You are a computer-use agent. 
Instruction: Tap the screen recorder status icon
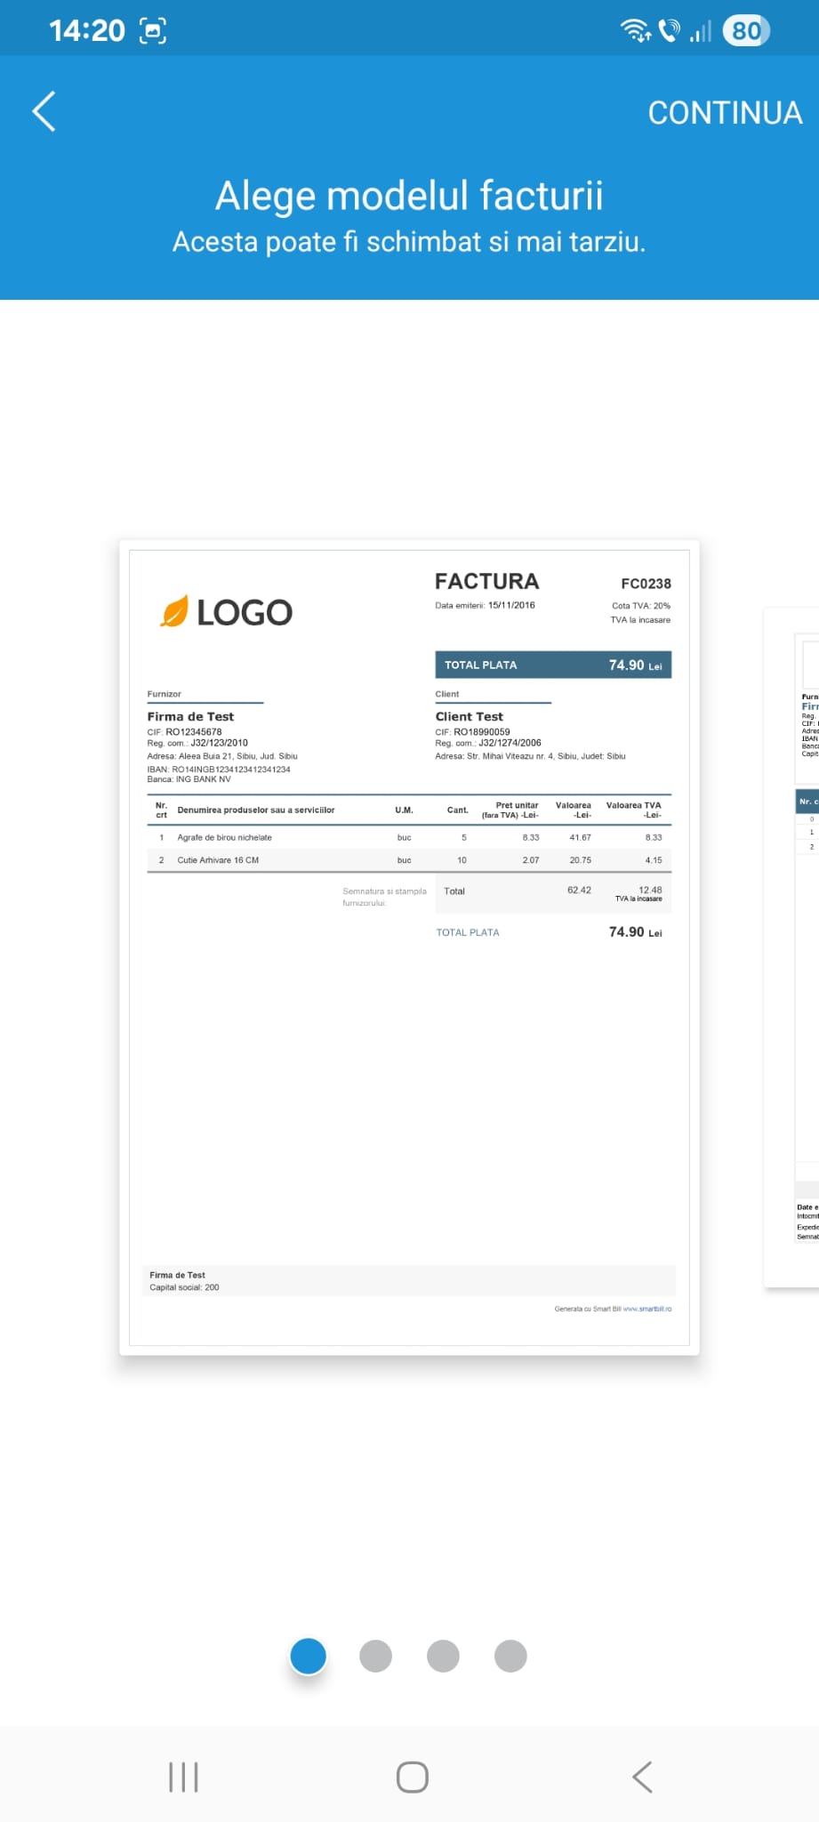[153, 31]
